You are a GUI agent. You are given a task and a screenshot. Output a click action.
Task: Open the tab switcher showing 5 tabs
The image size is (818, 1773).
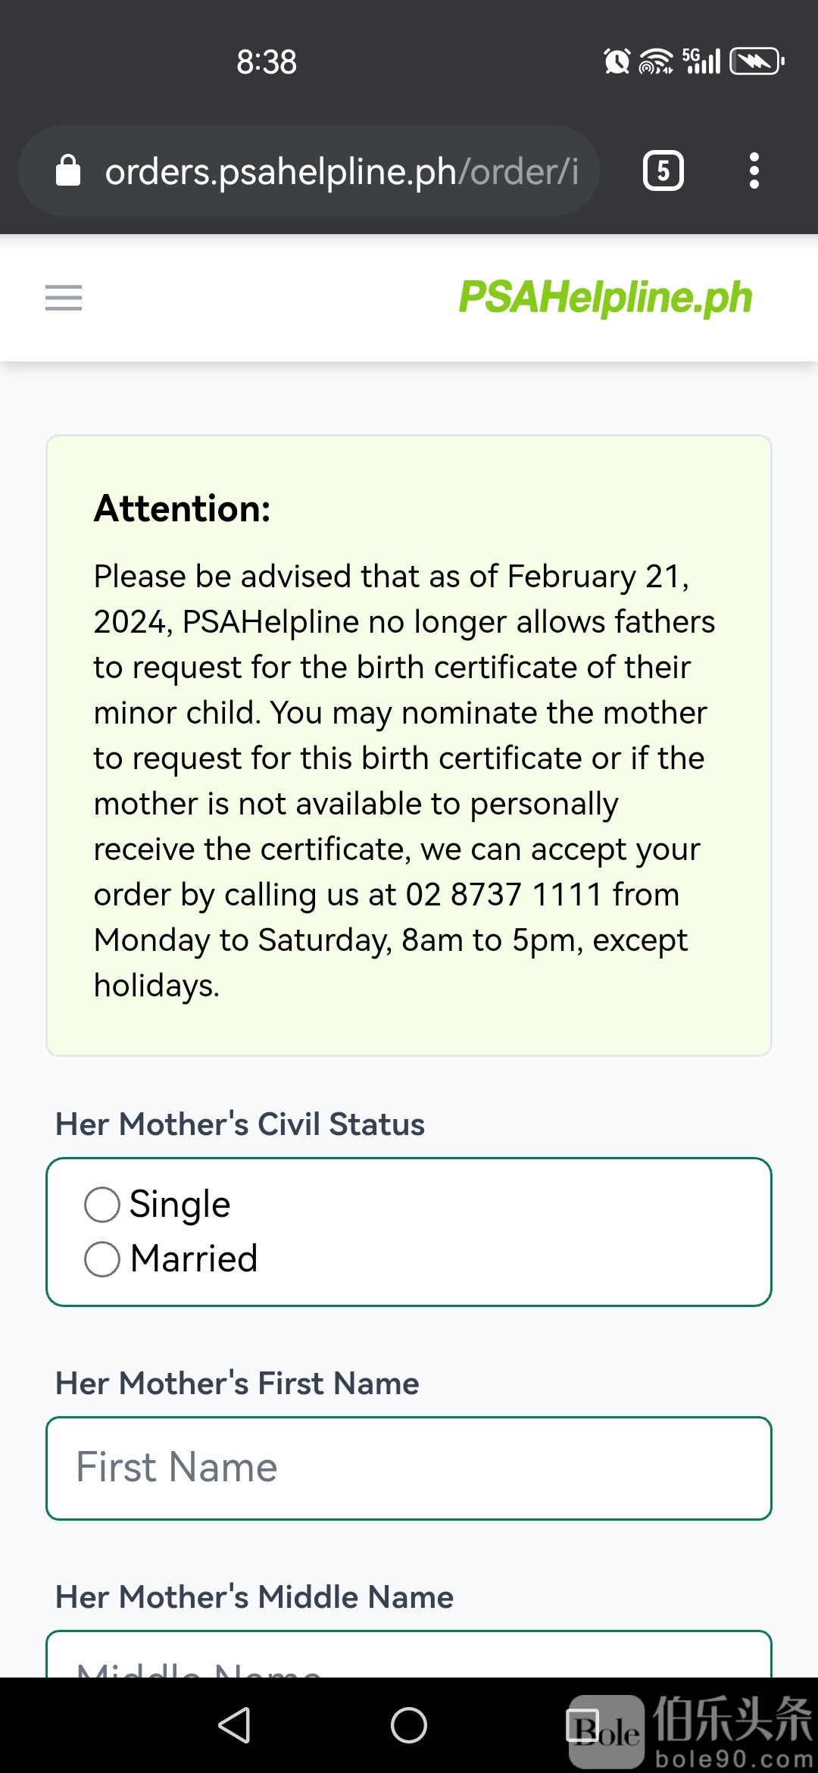coord(663,170)
